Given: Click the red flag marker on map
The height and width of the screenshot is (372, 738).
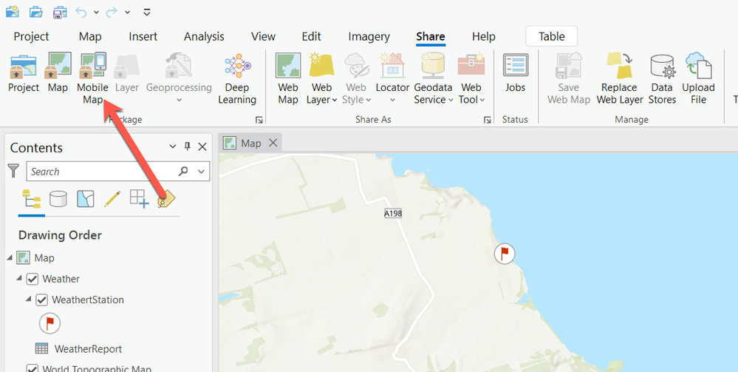Looking at the screenshot, I should coord(505,254).
